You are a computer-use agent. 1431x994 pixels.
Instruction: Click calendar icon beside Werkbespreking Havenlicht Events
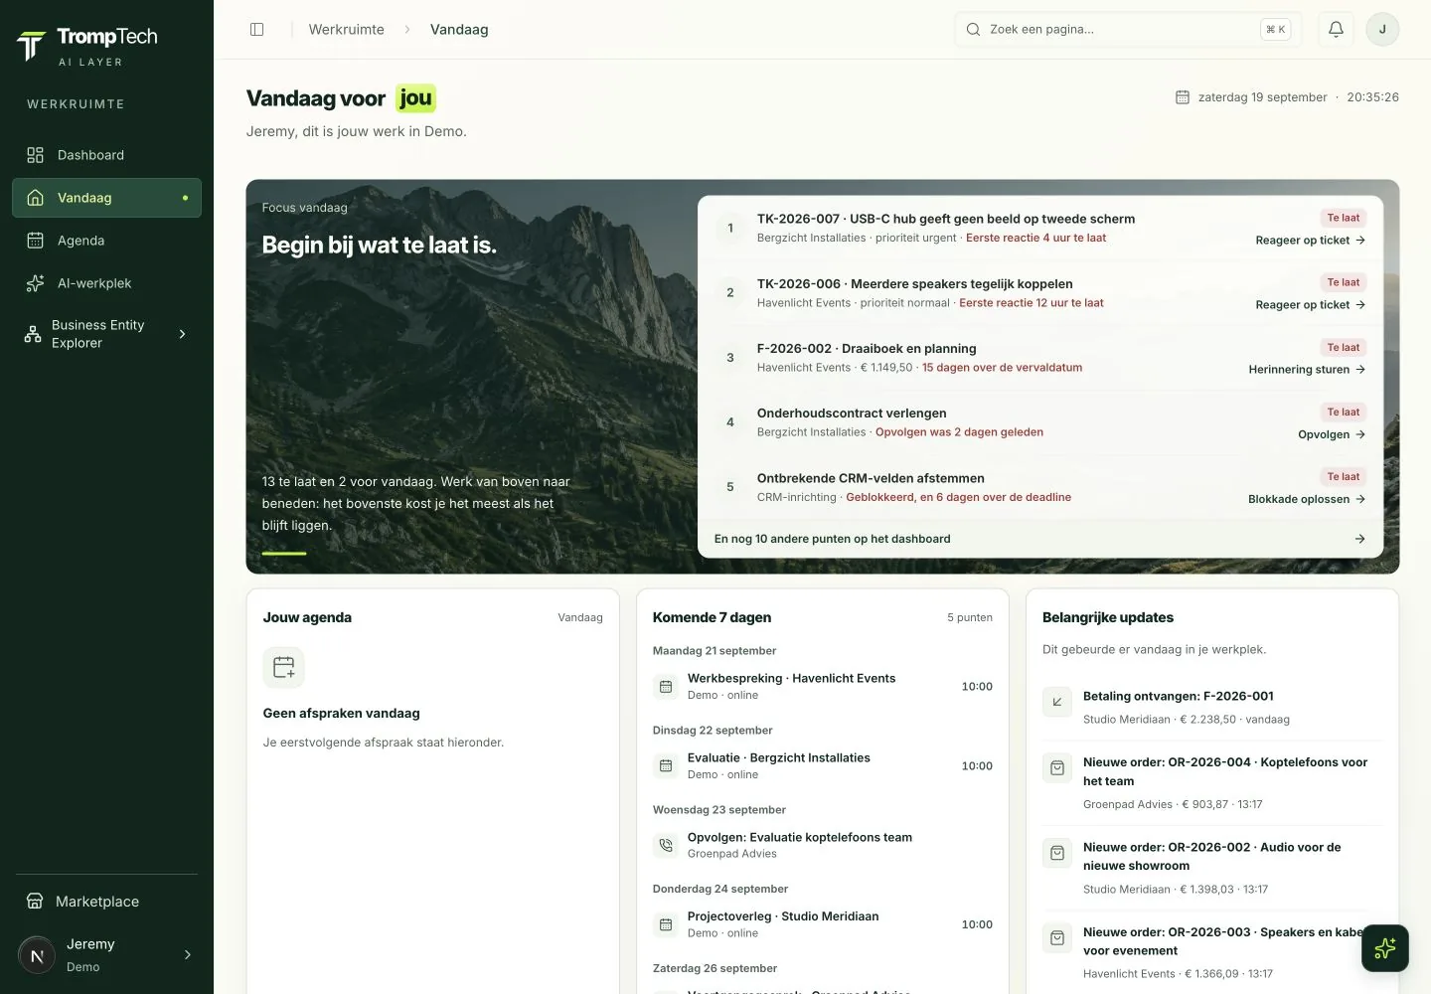click(666, 686)
